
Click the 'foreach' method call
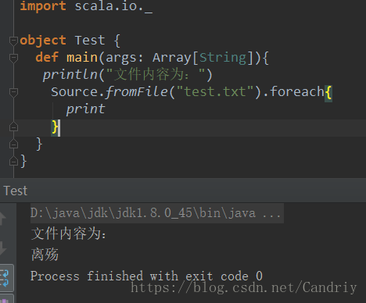[x=297, y=91]
